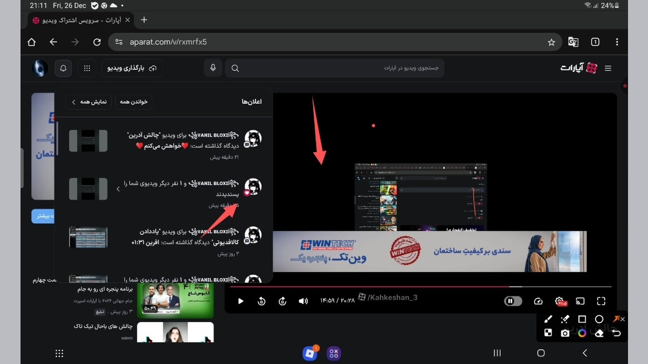Bookmark this page with the star
Viewport: 648px width, 364px height.
[551, 42]
